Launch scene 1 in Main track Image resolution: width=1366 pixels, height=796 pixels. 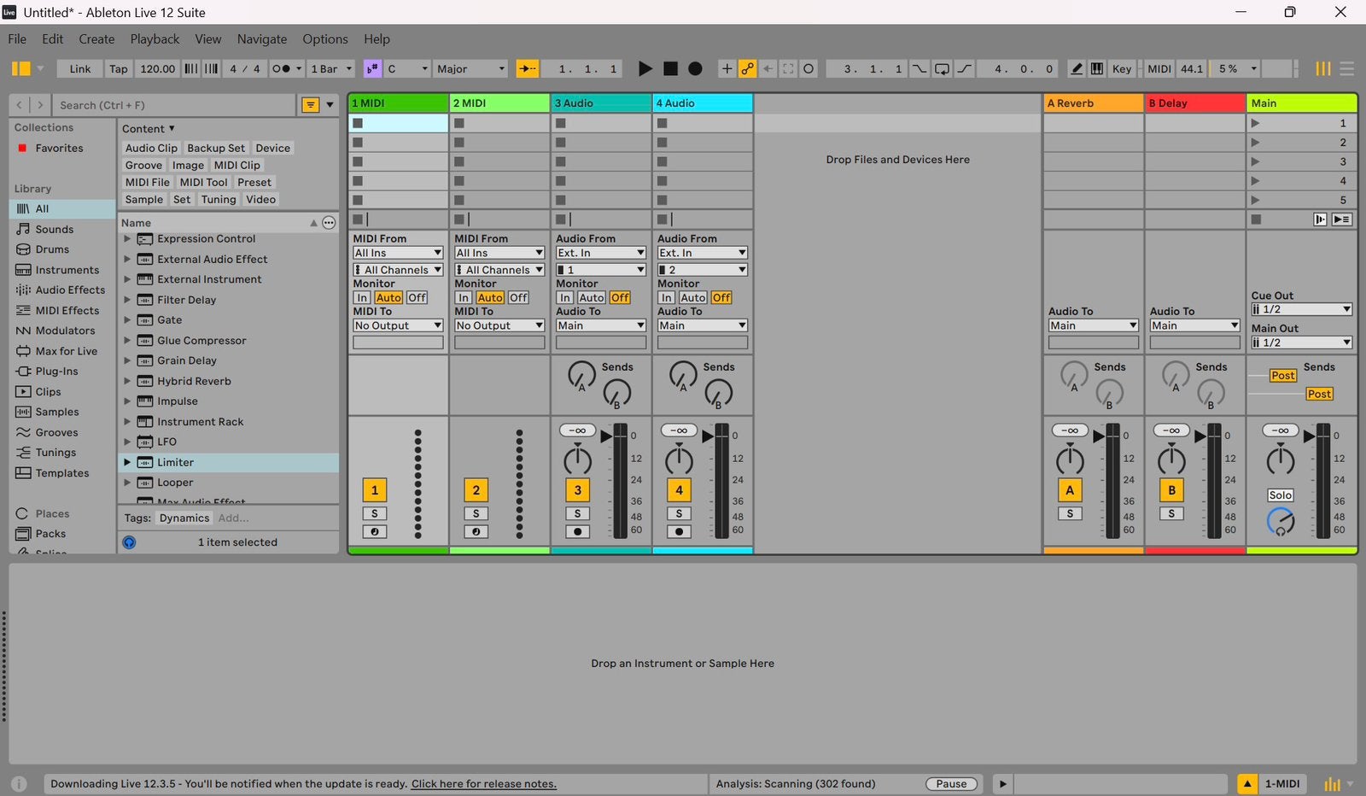[x=1255, y=123]
